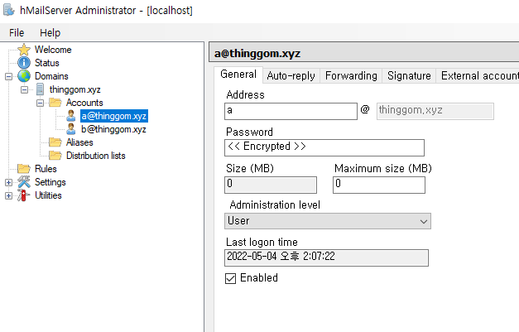Collapse the Accounts folder node
The width and height of the screenshot is (519, 332).
tap(40, 103)
